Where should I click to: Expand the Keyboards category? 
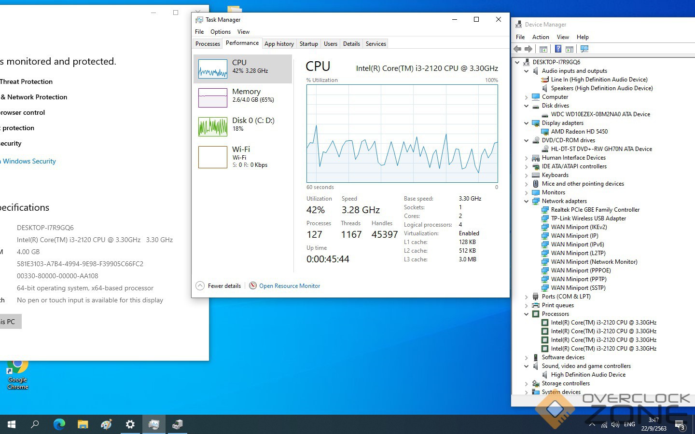[x=527, y=175]
